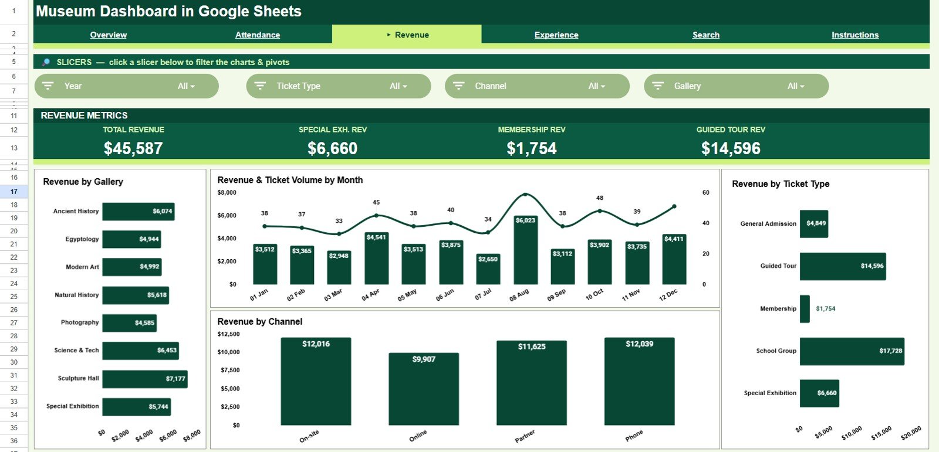The height and width of the screenshot is (452, 939).
Task: Click the 01 Jan $3,512 month bar
Action: pyautogui.click(x=265, y=264)
